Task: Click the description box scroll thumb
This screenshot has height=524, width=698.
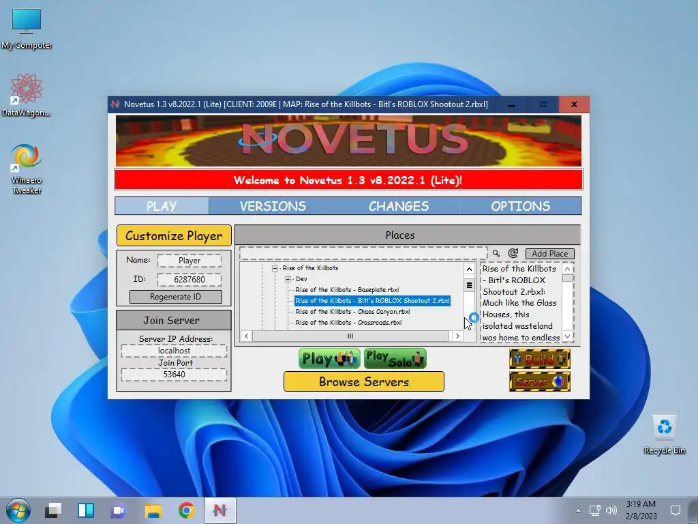Action: point(567,278)
